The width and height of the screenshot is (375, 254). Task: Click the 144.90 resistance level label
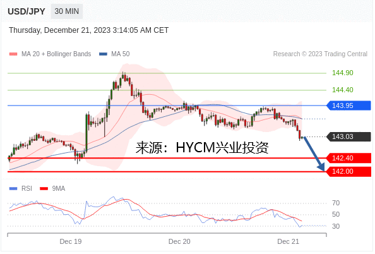click(342, 73)
